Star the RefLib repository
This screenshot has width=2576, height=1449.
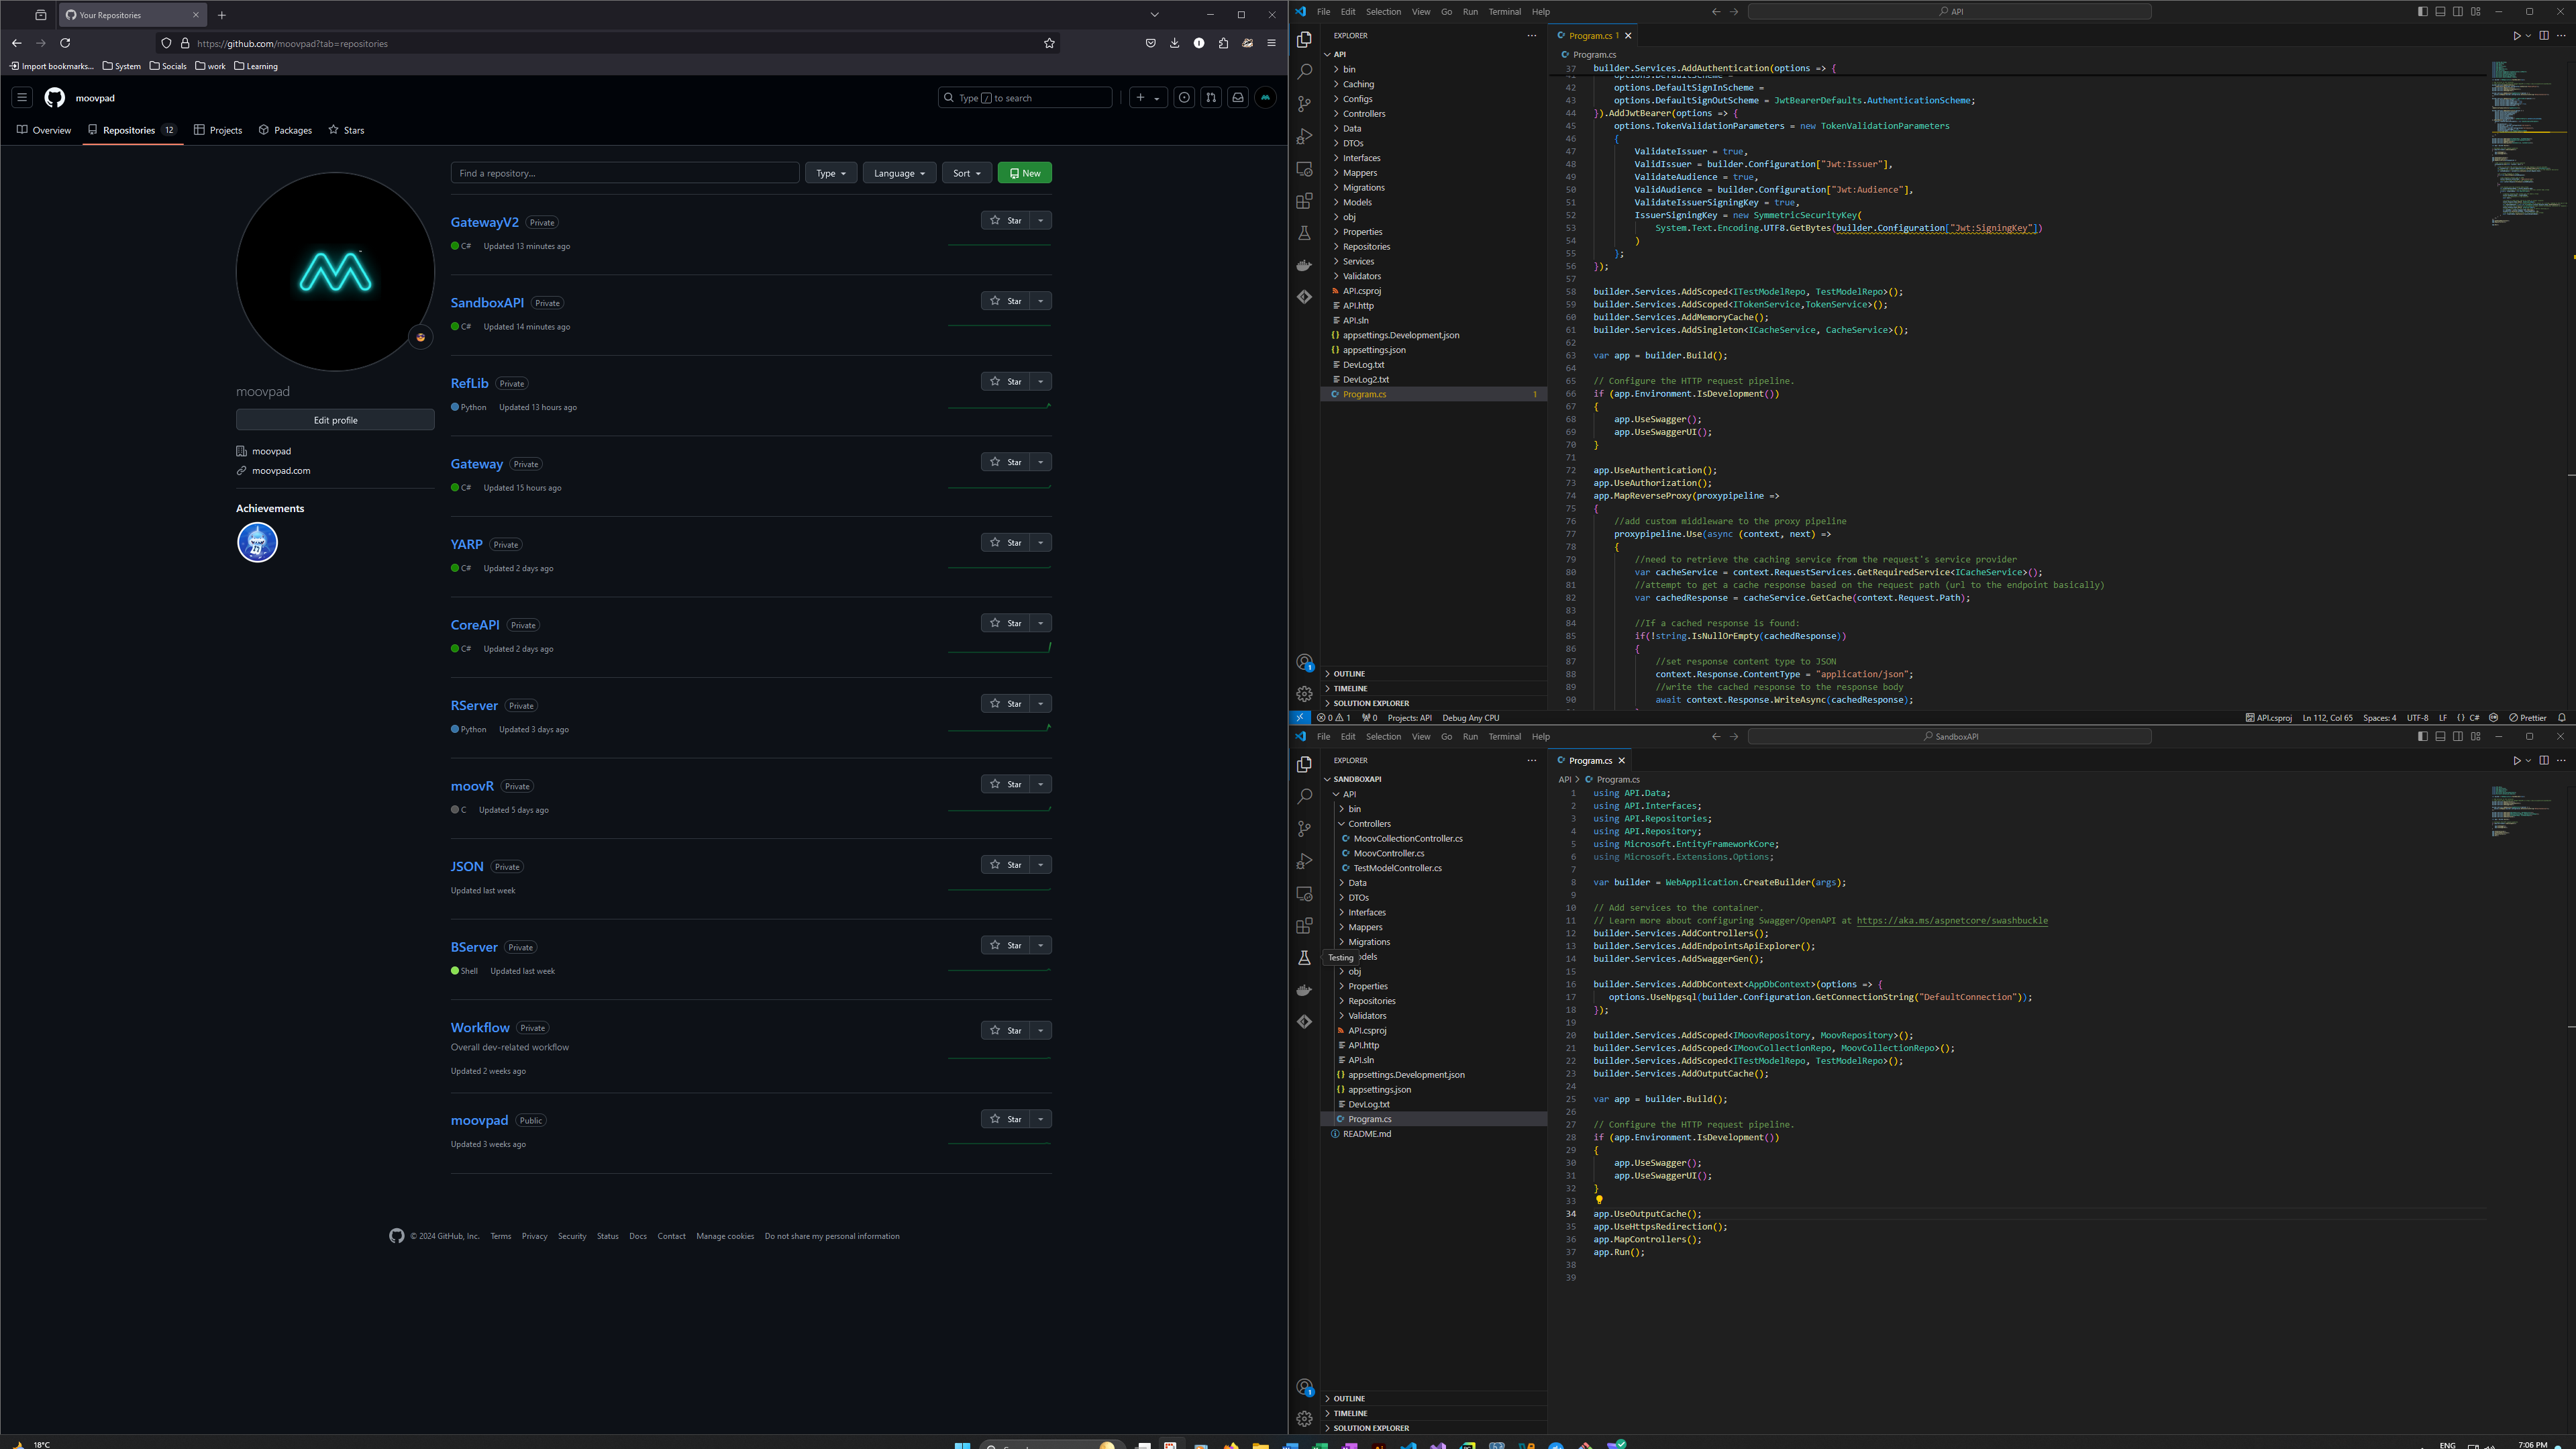pyautogui.click(x=1005, y=381)
